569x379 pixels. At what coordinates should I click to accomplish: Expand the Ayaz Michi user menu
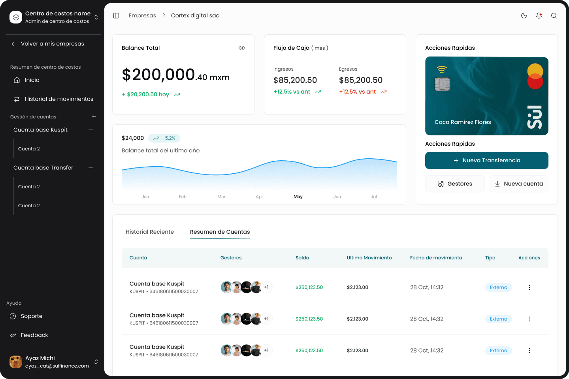point(96,362)
